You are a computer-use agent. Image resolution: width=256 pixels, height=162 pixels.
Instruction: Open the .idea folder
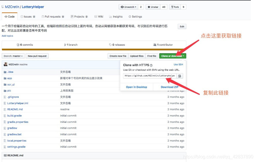10,72
